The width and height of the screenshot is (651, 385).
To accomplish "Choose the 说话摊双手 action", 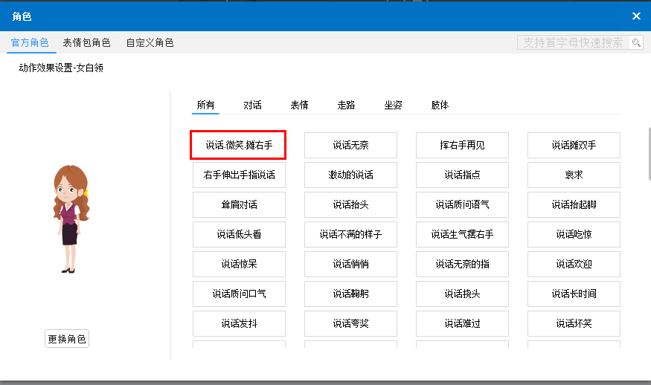I will [x=574, y=145].
